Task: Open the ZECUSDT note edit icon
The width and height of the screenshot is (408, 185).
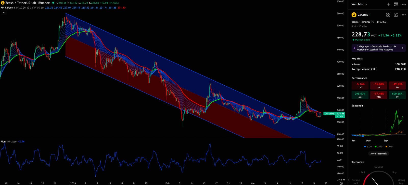Action: [396, 15]
